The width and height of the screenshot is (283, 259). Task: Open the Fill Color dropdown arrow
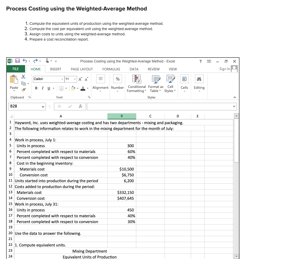(x=78, y=88)
